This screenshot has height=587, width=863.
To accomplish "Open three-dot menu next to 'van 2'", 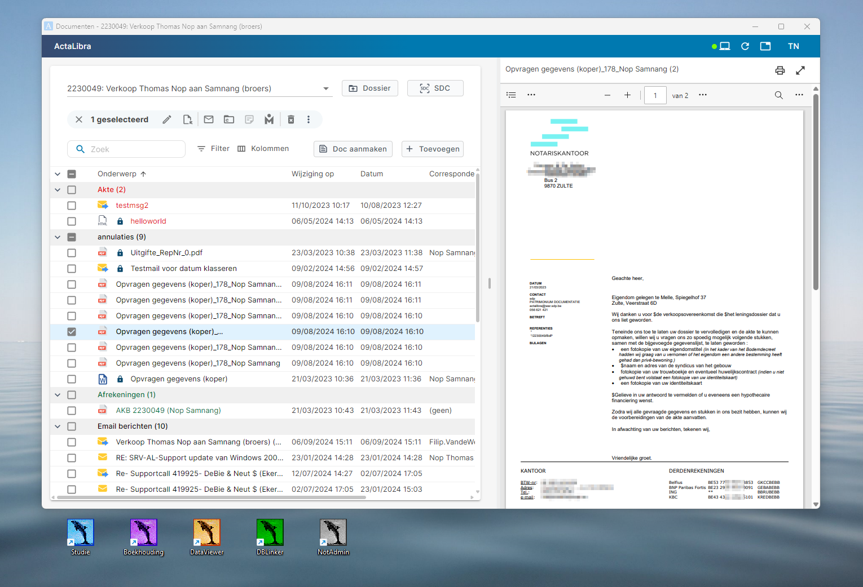I will tap(703, 95).
